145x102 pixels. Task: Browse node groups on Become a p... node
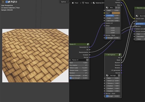pyautogui.click(x=137, y=16)
